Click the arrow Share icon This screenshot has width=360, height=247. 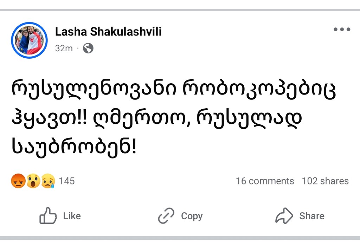(285, 216)
